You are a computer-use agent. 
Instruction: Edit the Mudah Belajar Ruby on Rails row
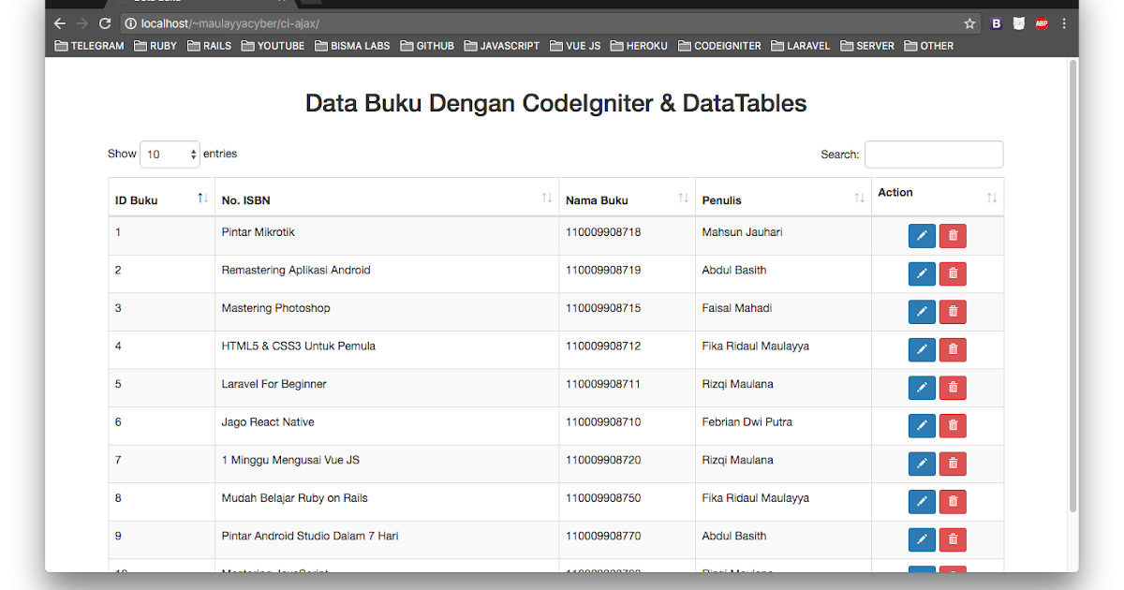(922, 501)
